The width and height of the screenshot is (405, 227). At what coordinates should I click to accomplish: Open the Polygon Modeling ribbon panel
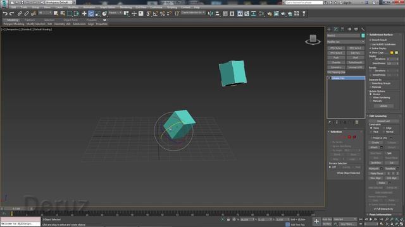tap(14, 24)
